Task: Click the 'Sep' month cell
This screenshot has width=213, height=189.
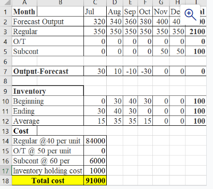Action: pos(131,12)
